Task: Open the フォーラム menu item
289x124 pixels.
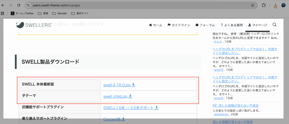Action: [x=205, y=25]
